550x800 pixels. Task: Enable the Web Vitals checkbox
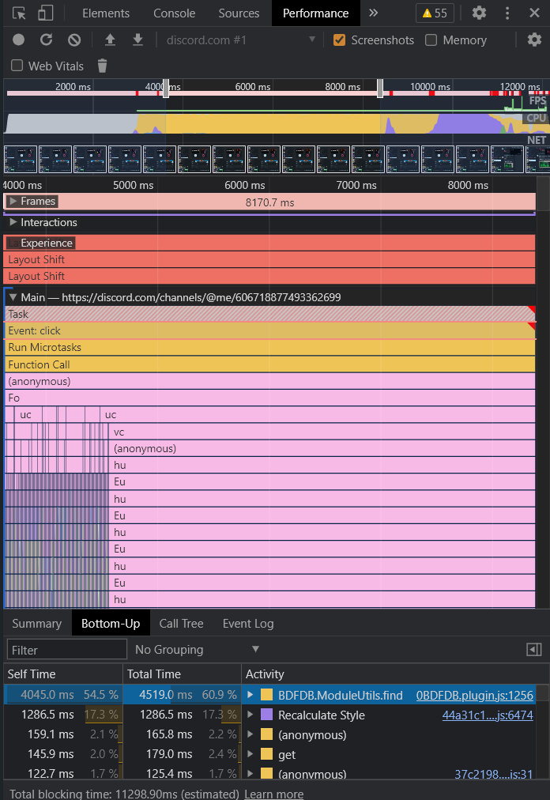[17, 66]
